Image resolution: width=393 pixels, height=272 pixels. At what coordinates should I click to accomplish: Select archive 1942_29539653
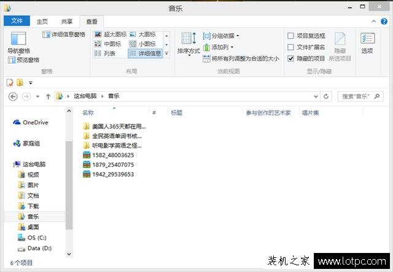(x=108, y=174)
